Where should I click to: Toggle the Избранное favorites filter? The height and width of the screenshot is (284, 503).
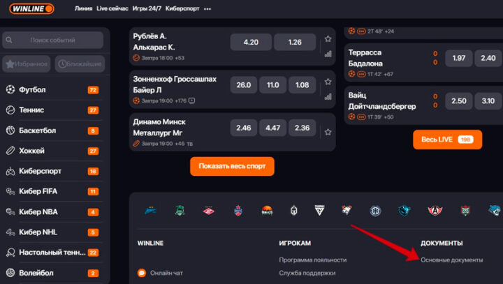click(27, 64)
